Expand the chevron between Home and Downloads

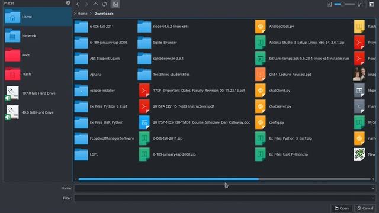pos(91,14)
